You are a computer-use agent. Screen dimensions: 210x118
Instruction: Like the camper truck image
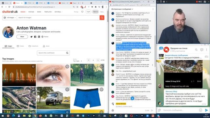[x=67, y=89]
